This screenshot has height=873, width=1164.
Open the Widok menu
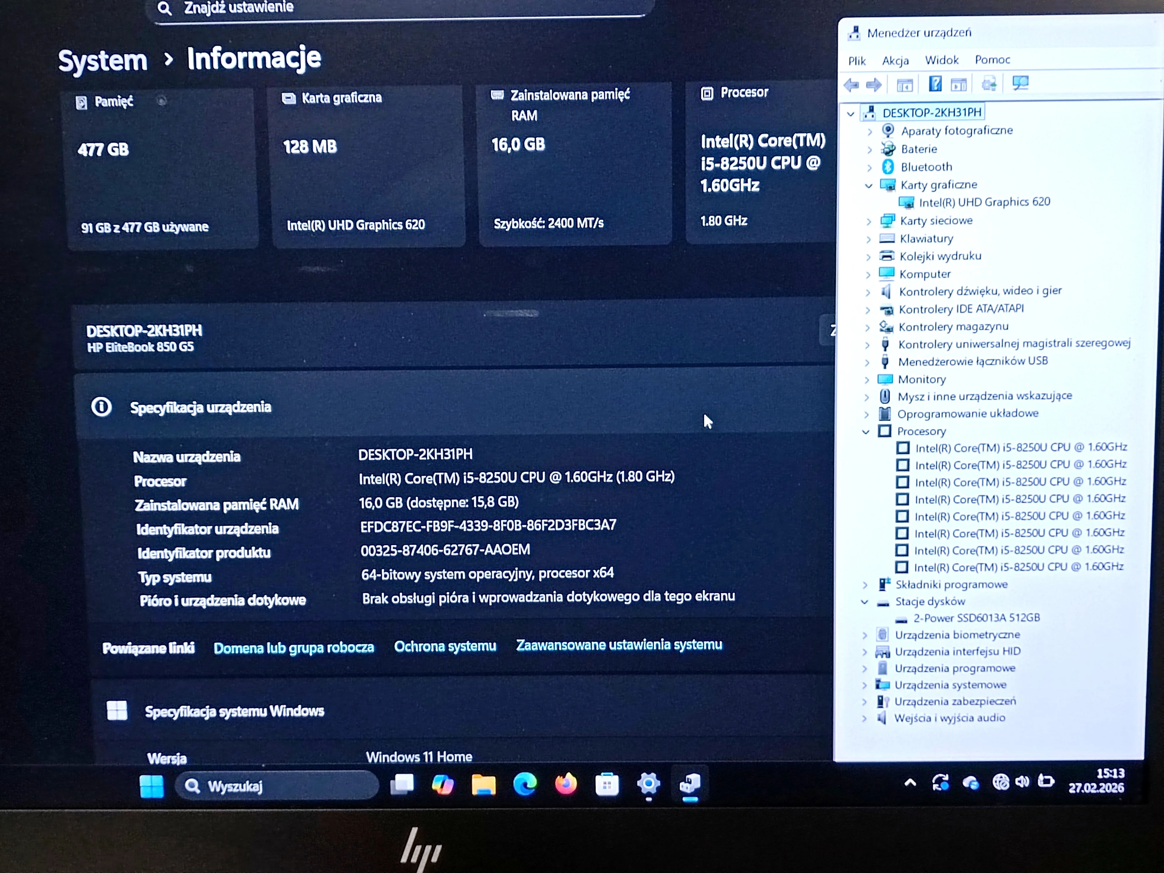coord(941,60)
